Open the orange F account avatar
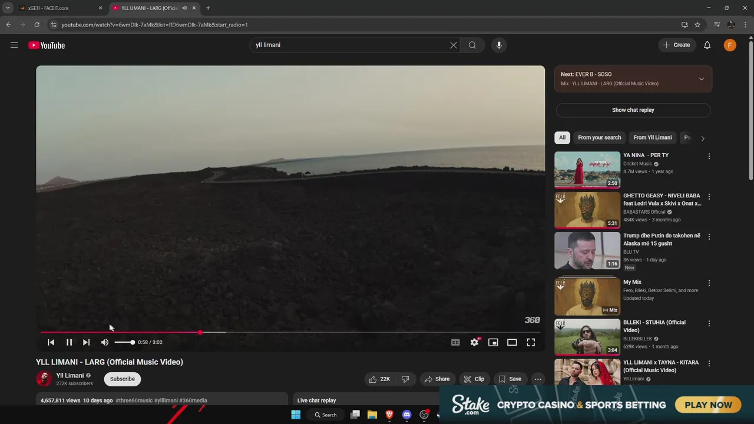This screenshot has width=754, height=424. [x=730, y=45]
